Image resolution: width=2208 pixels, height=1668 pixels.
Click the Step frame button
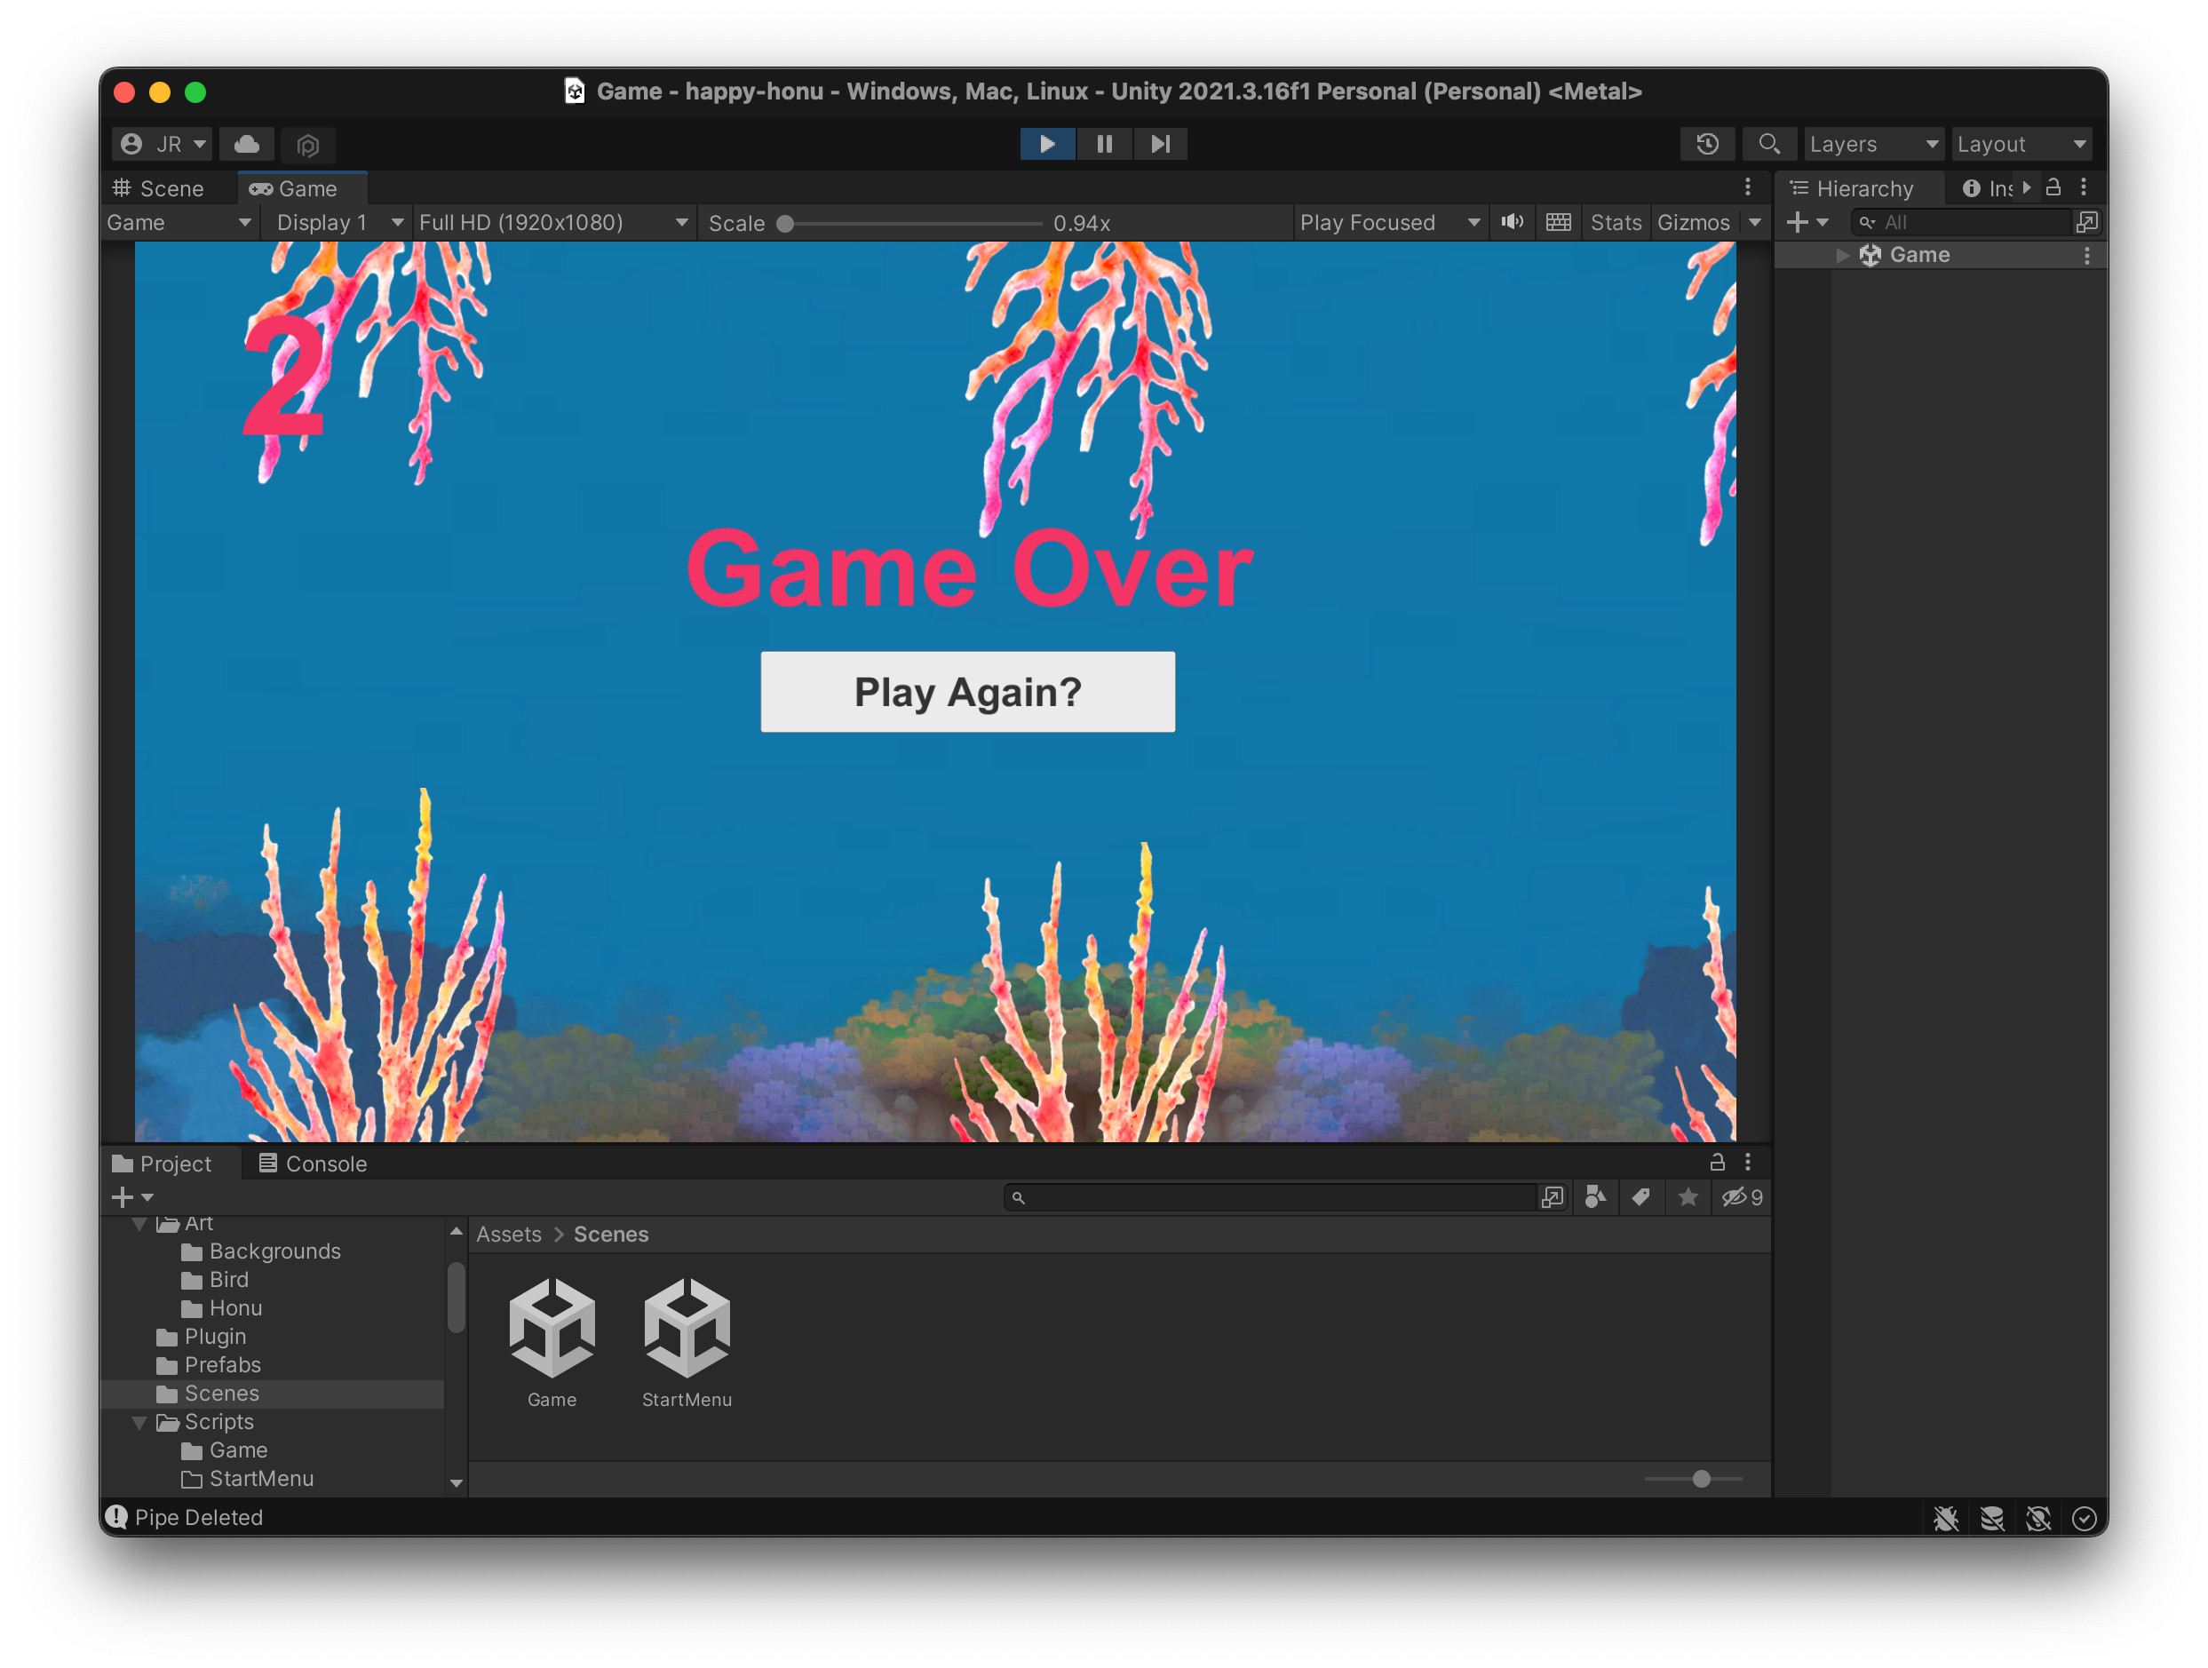(1160, 144)
